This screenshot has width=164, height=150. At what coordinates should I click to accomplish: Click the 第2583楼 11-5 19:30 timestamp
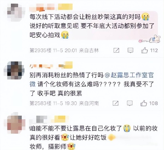53,103
